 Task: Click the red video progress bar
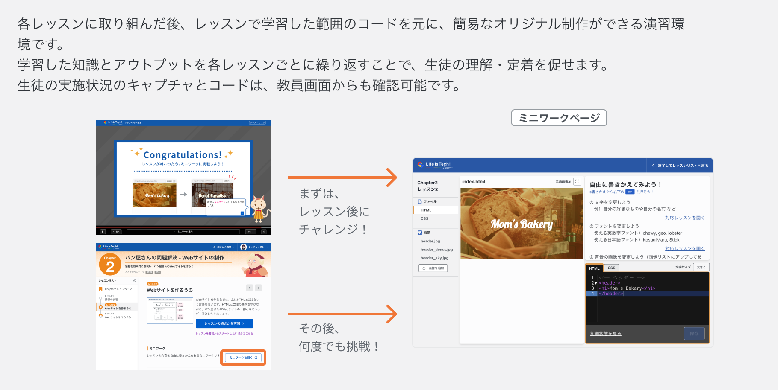(x=180, y=227)
